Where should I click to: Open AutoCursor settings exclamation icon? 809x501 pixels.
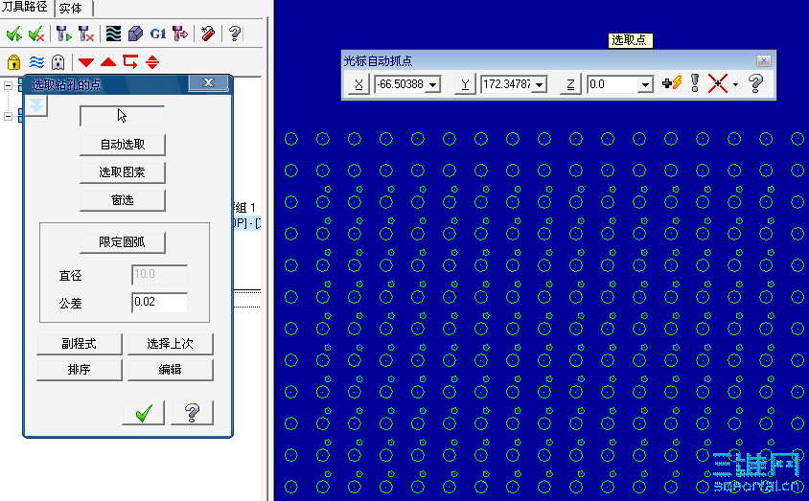point(695,83)
